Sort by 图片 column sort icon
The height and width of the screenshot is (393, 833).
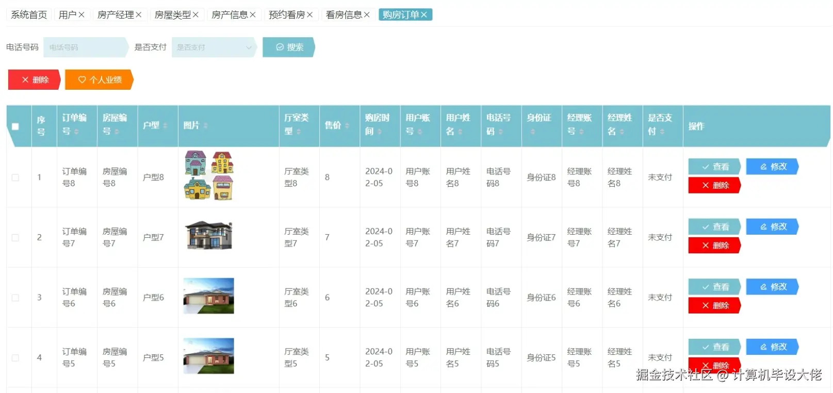(x=205, y=125)
